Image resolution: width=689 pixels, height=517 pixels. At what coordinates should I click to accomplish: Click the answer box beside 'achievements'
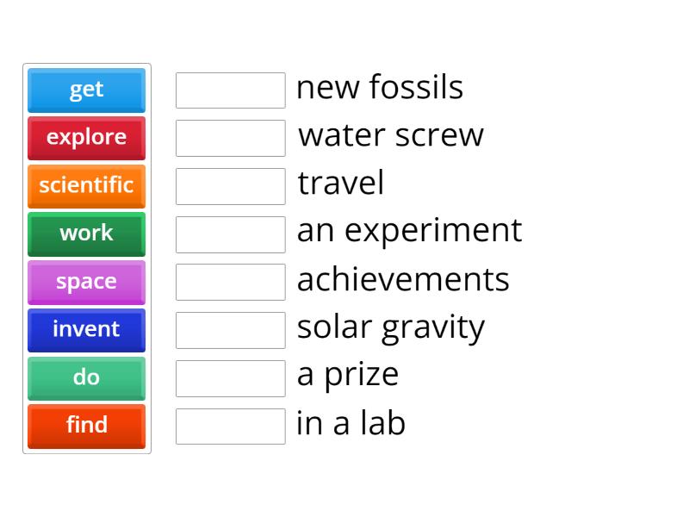click(x=230, y=281)
